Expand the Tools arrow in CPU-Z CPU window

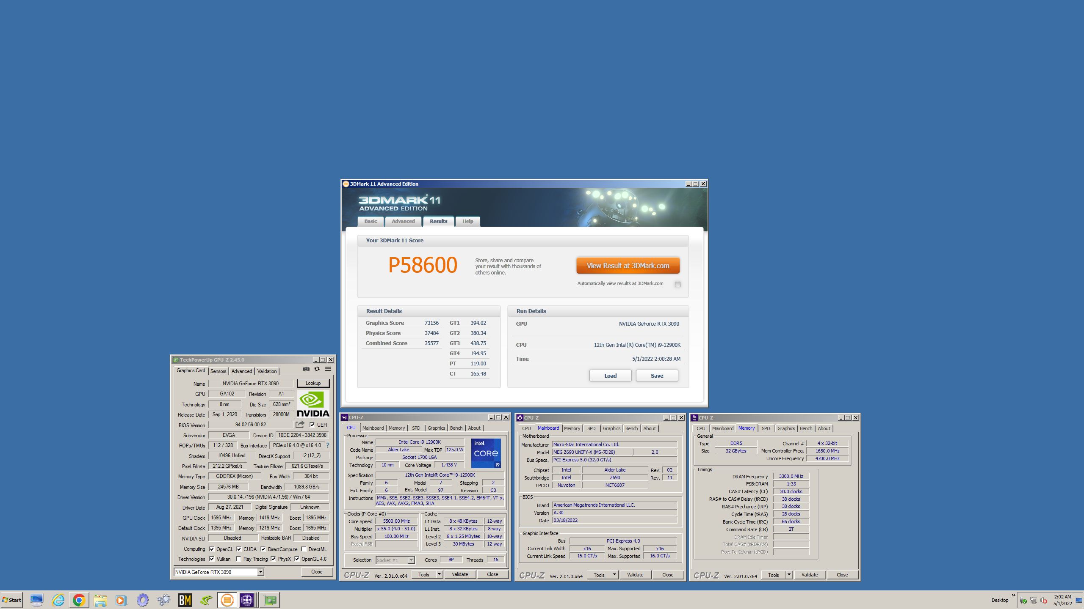[439, 574]
